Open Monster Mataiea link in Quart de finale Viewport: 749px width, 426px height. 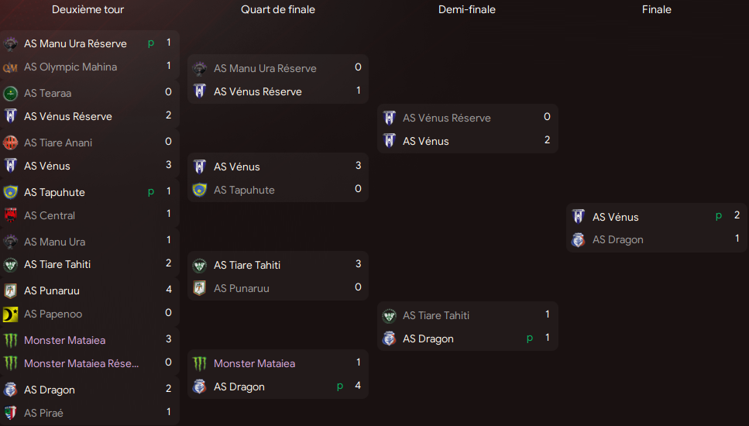[254, 363]
